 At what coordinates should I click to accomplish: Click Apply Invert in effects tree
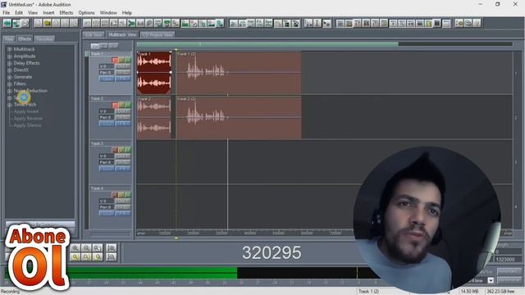click(x=26, y=111)
